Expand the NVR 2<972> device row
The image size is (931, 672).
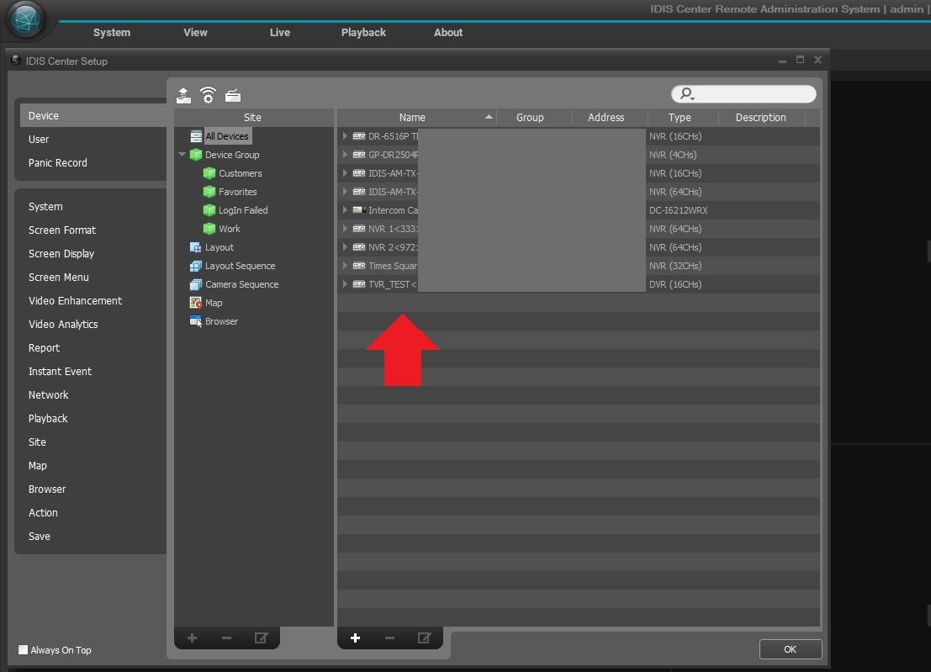pos(345,247)
